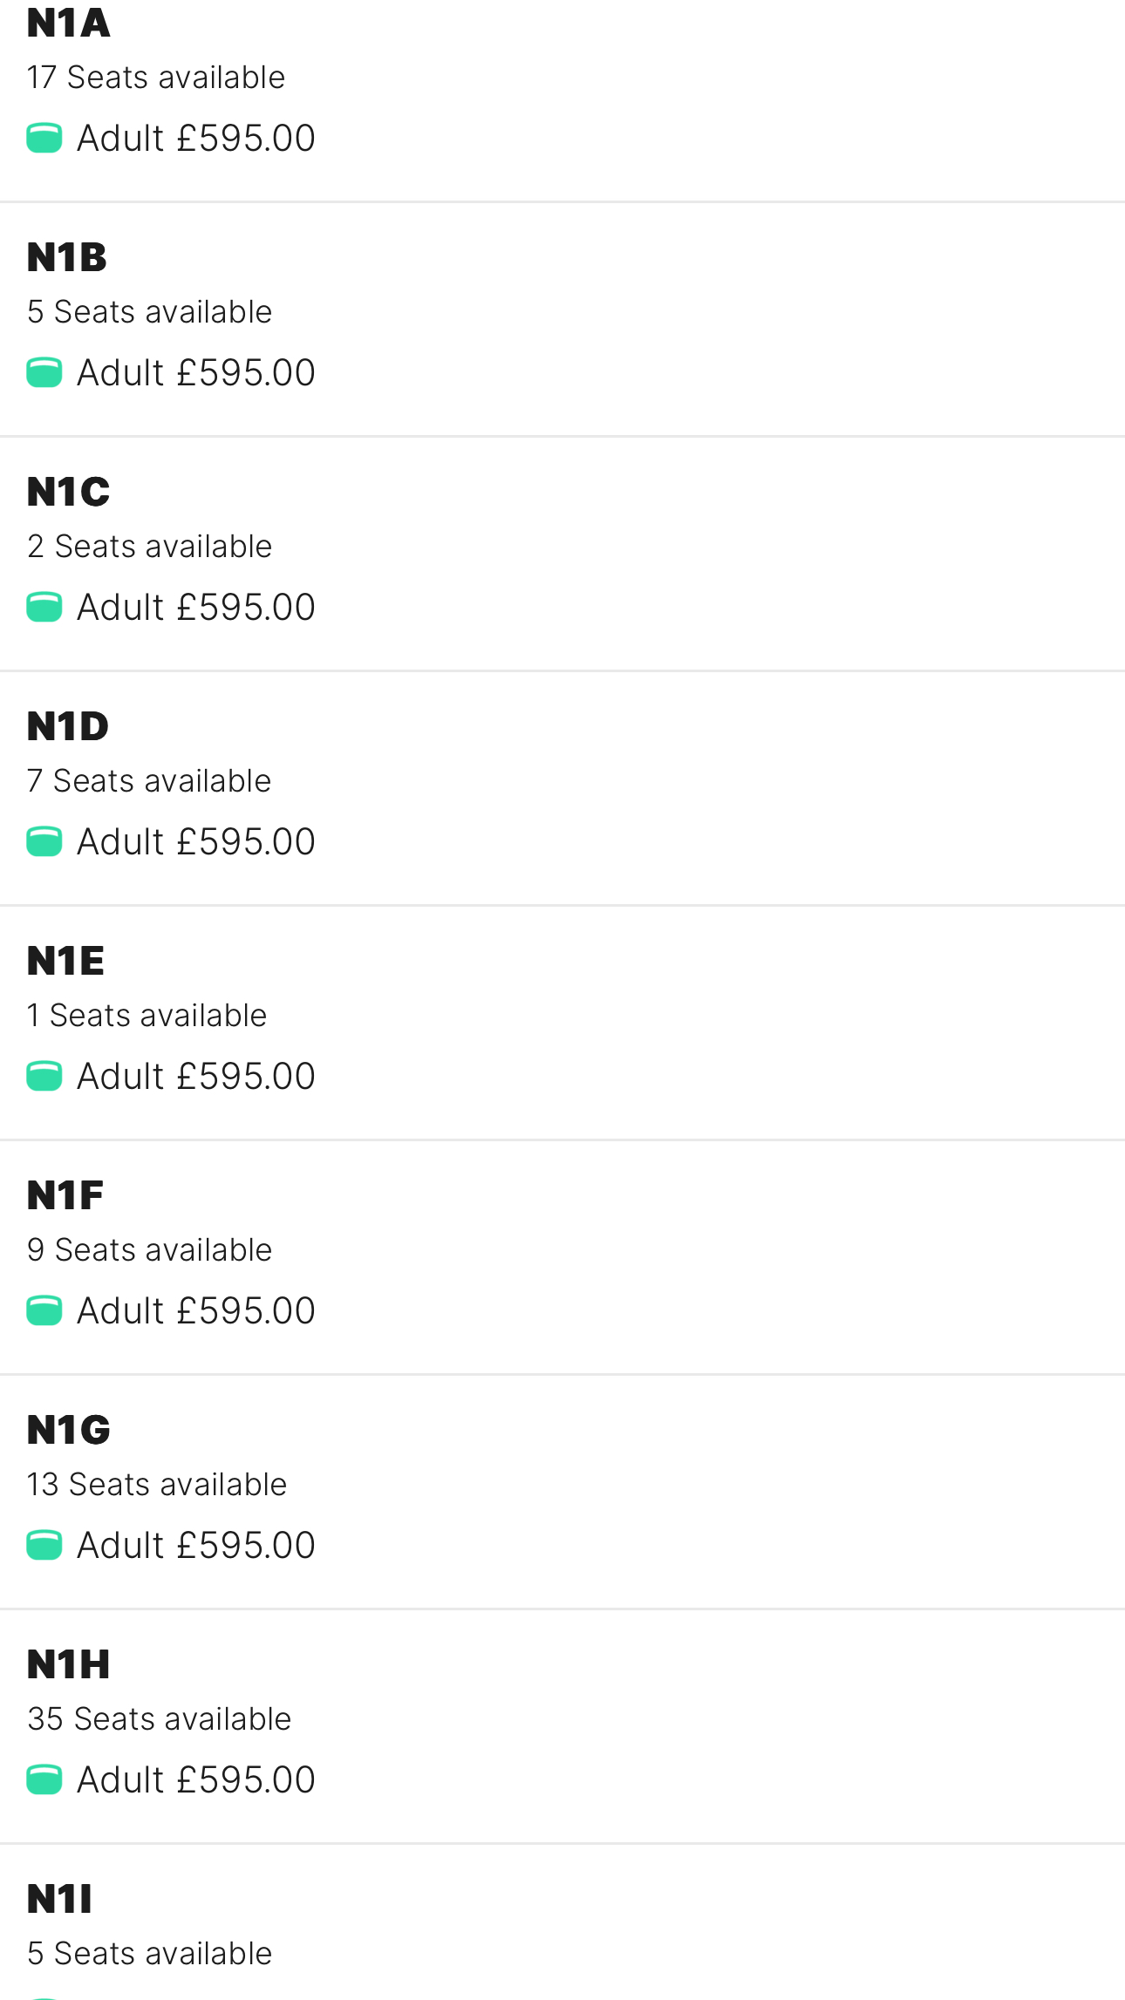The height and width of the screenshot is (2000, 1125).
Task: Click the green seat icon under N1E
Action: coord(44,1076)
